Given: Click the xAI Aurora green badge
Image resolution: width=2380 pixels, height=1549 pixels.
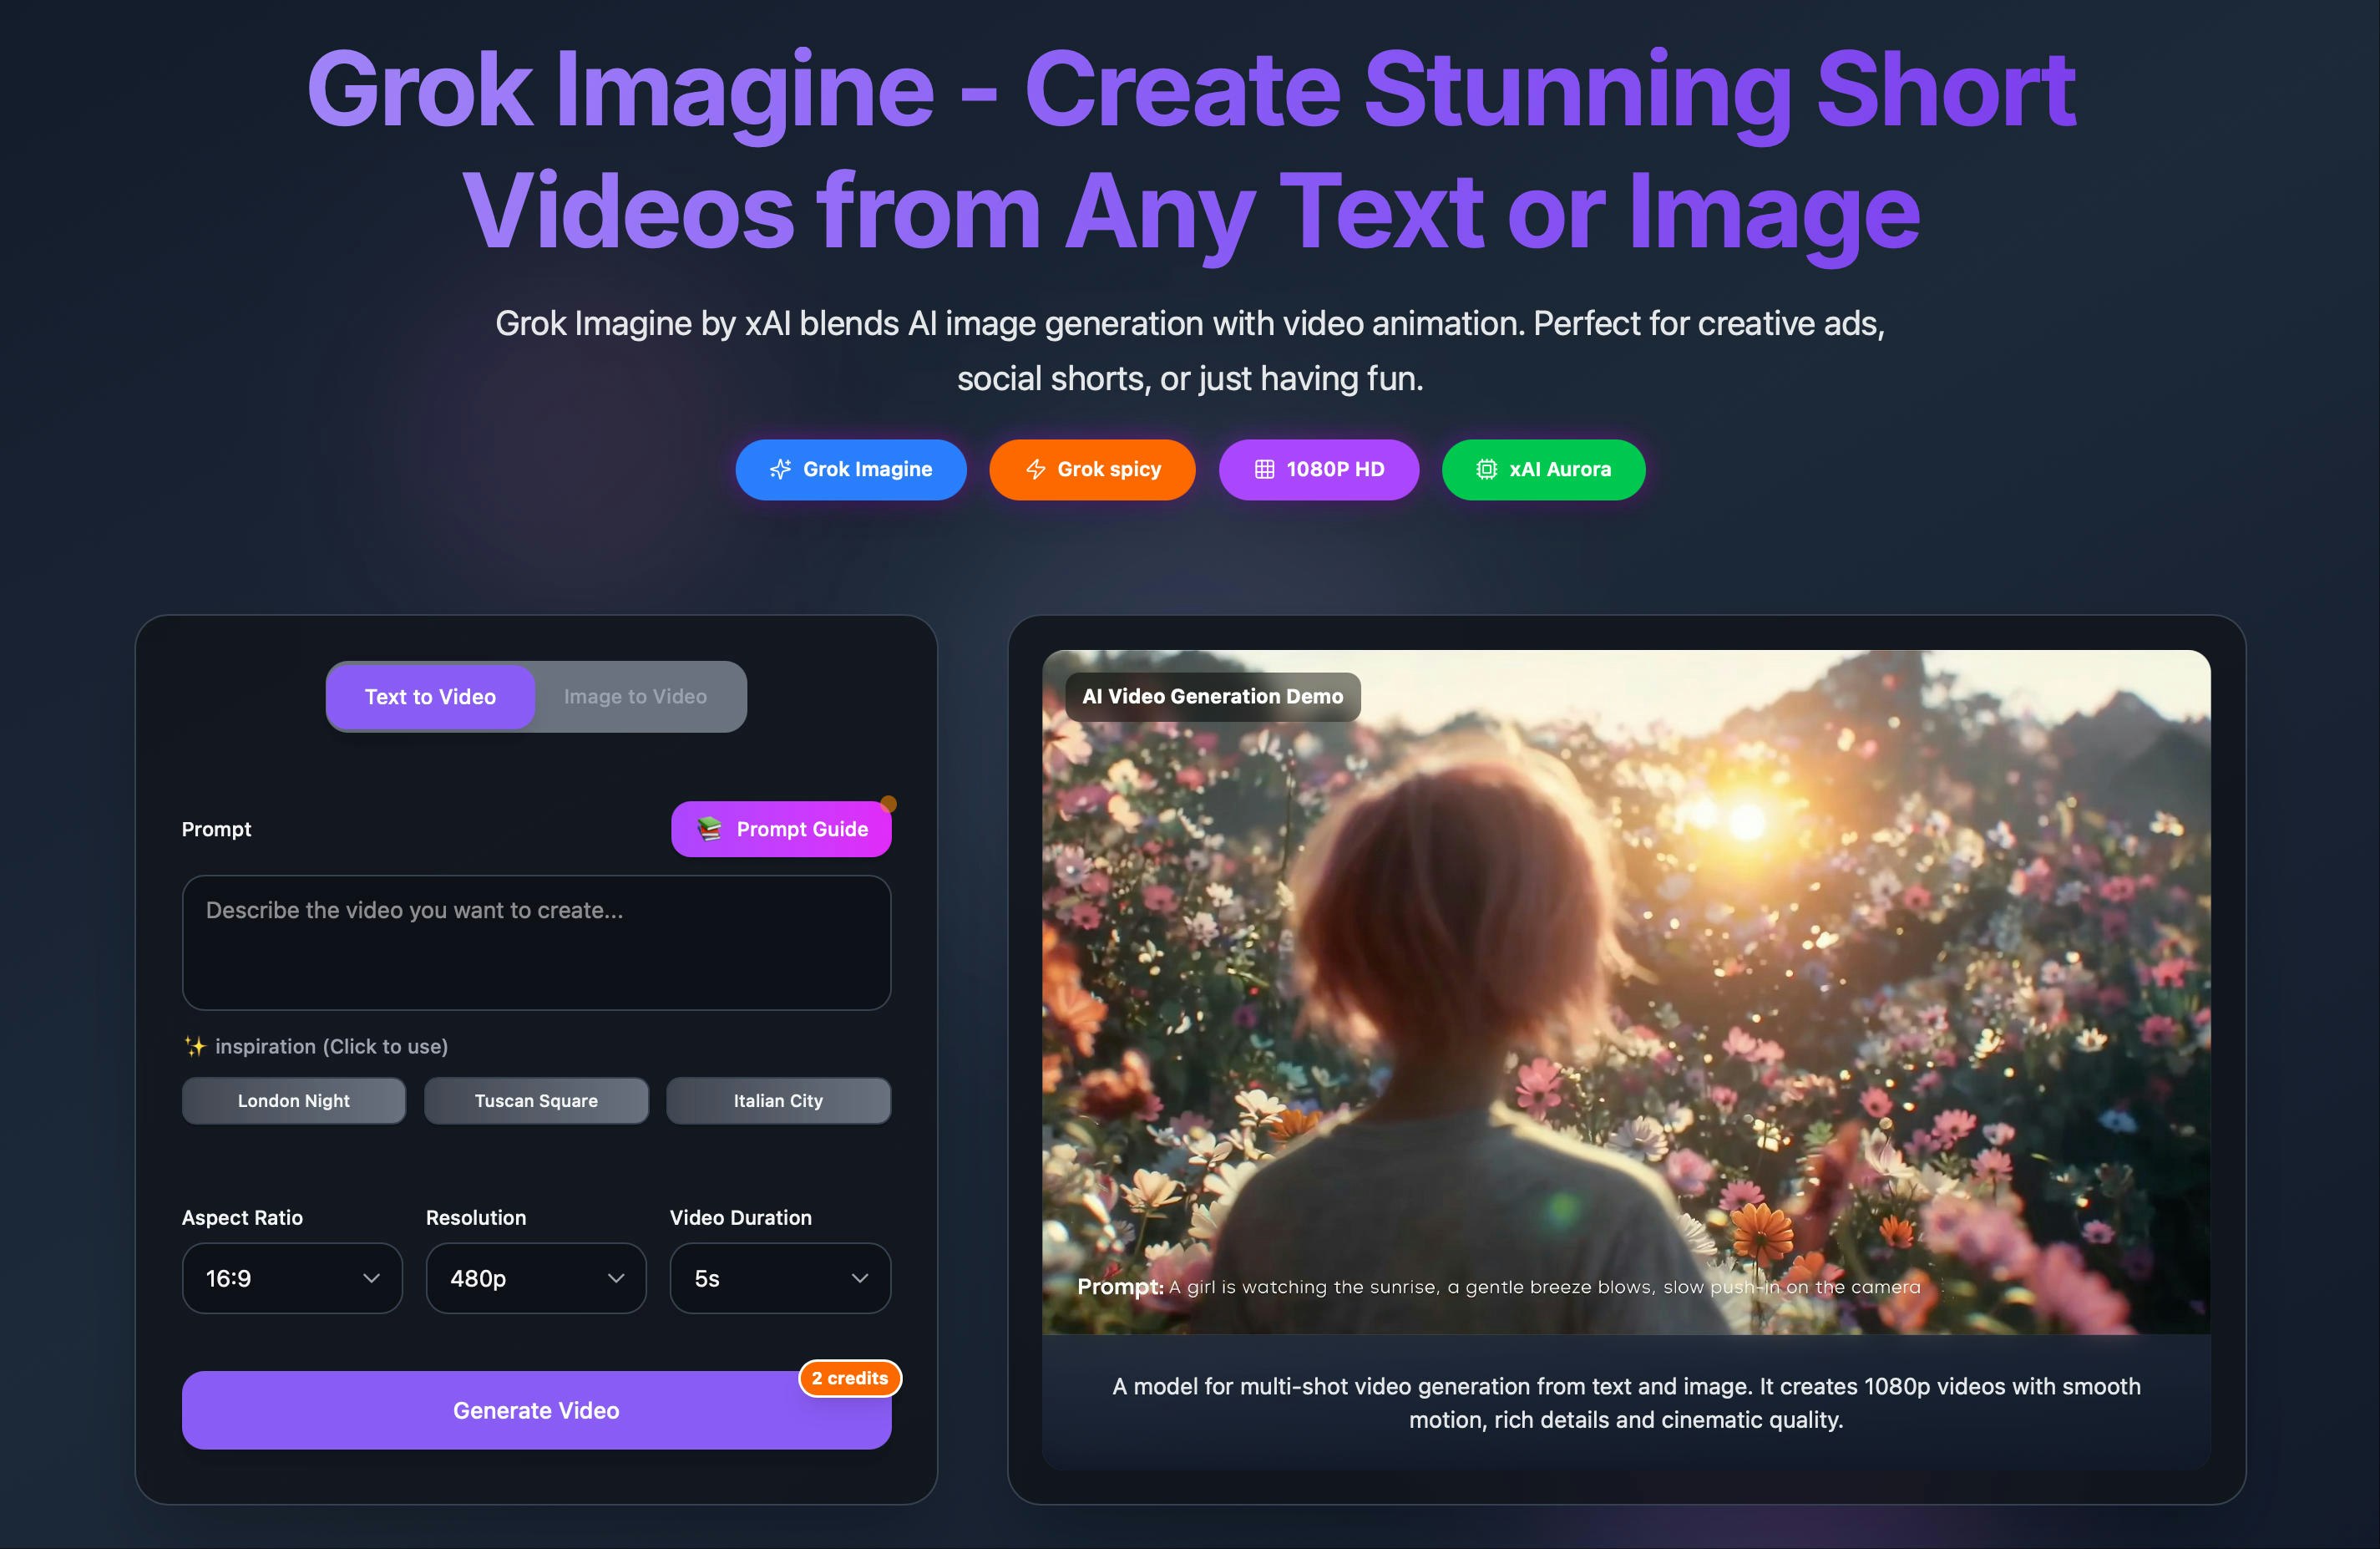Looking at the screenshot, I should [1544, 470].
